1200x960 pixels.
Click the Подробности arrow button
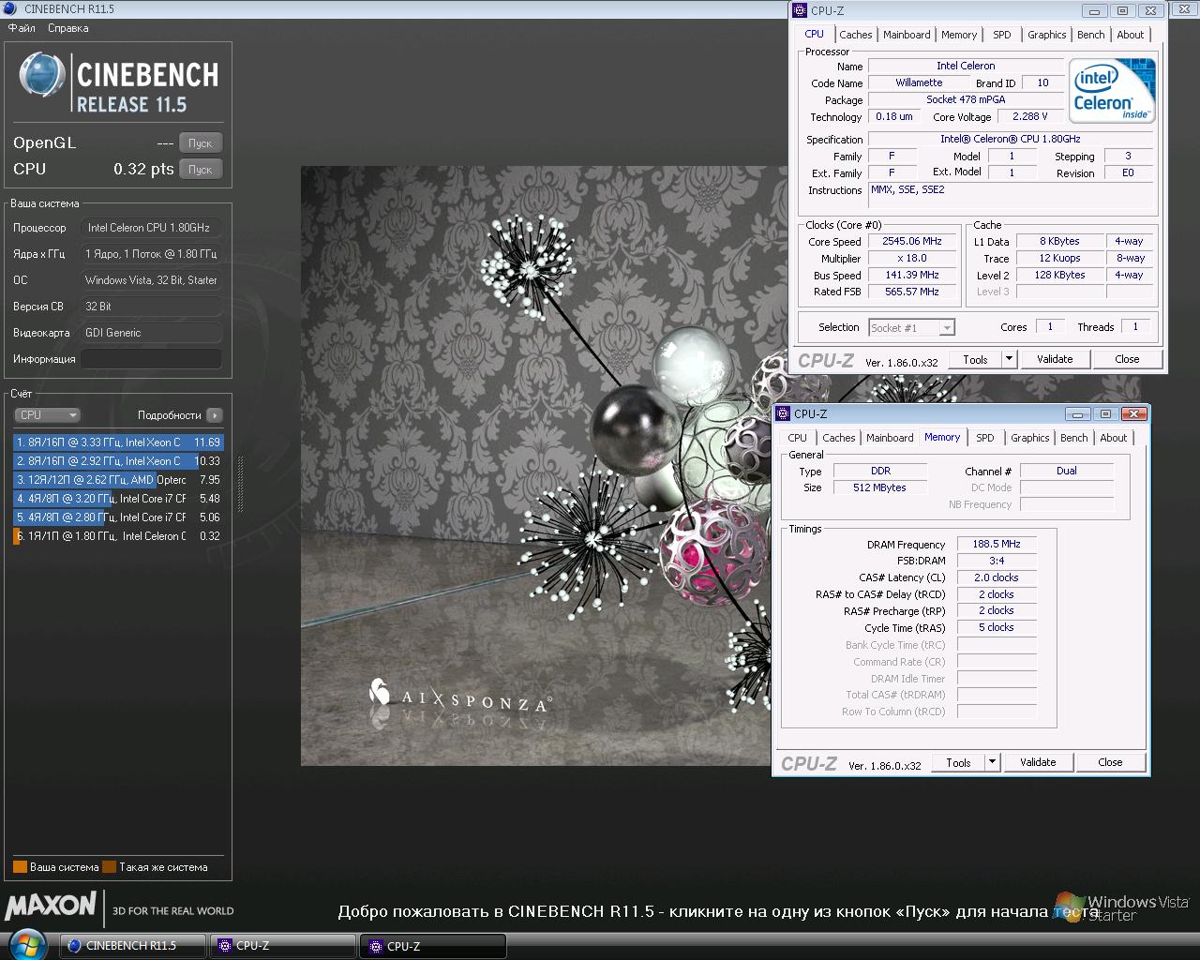point(215,415)
